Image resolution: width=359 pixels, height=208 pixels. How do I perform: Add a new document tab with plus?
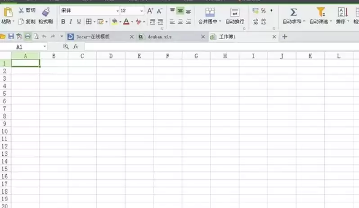point(285,36)
